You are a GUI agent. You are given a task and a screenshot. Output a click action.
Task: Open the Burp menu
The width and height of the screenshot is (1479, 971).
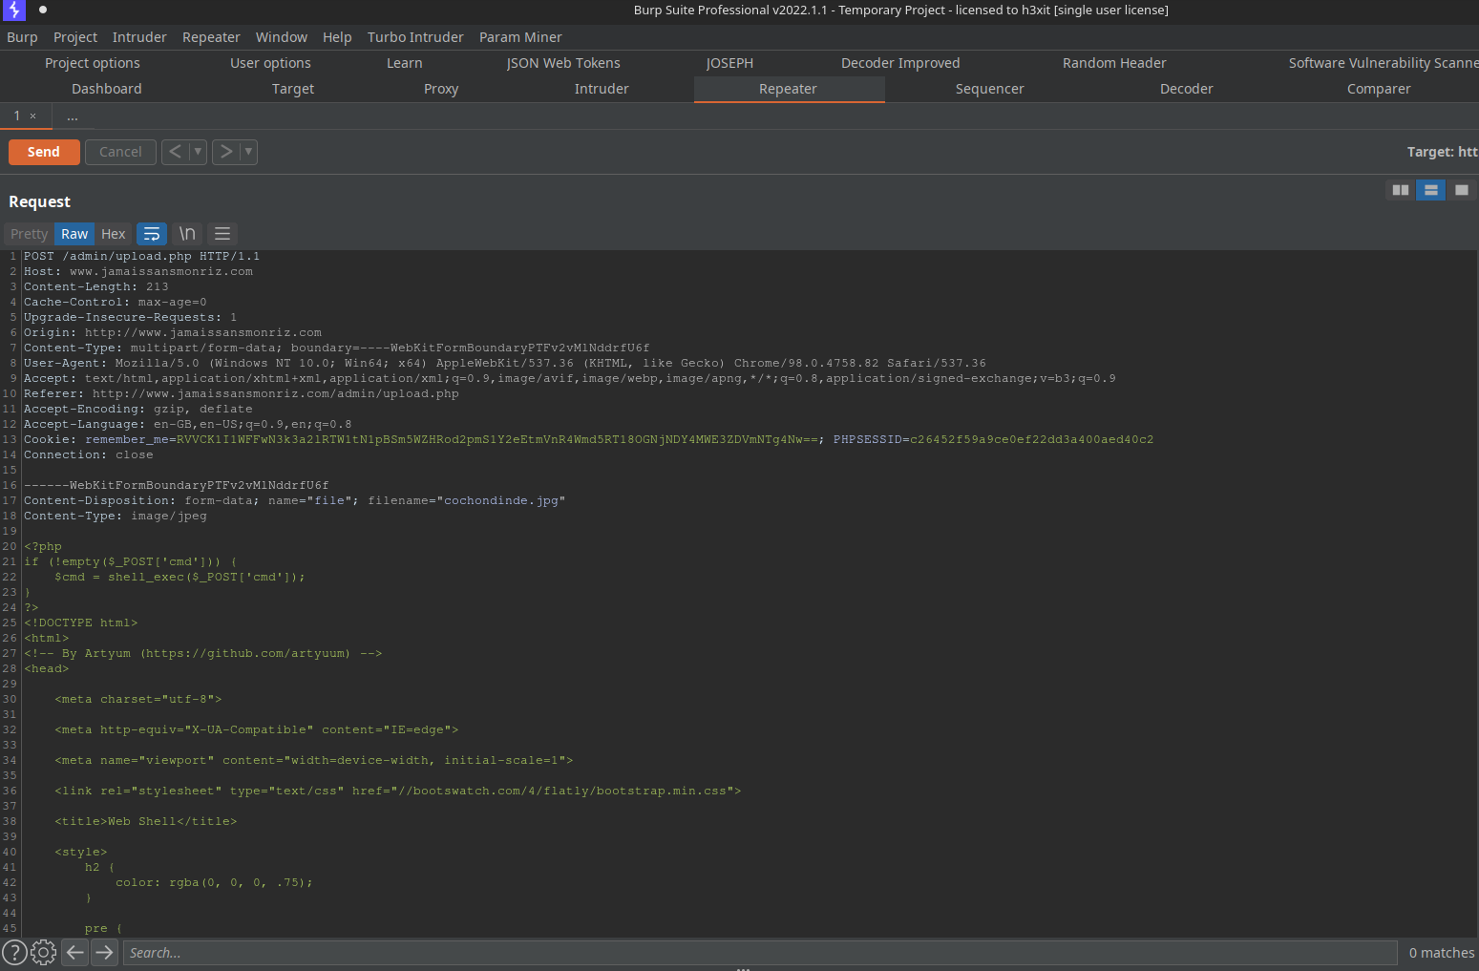coord(22,37)
